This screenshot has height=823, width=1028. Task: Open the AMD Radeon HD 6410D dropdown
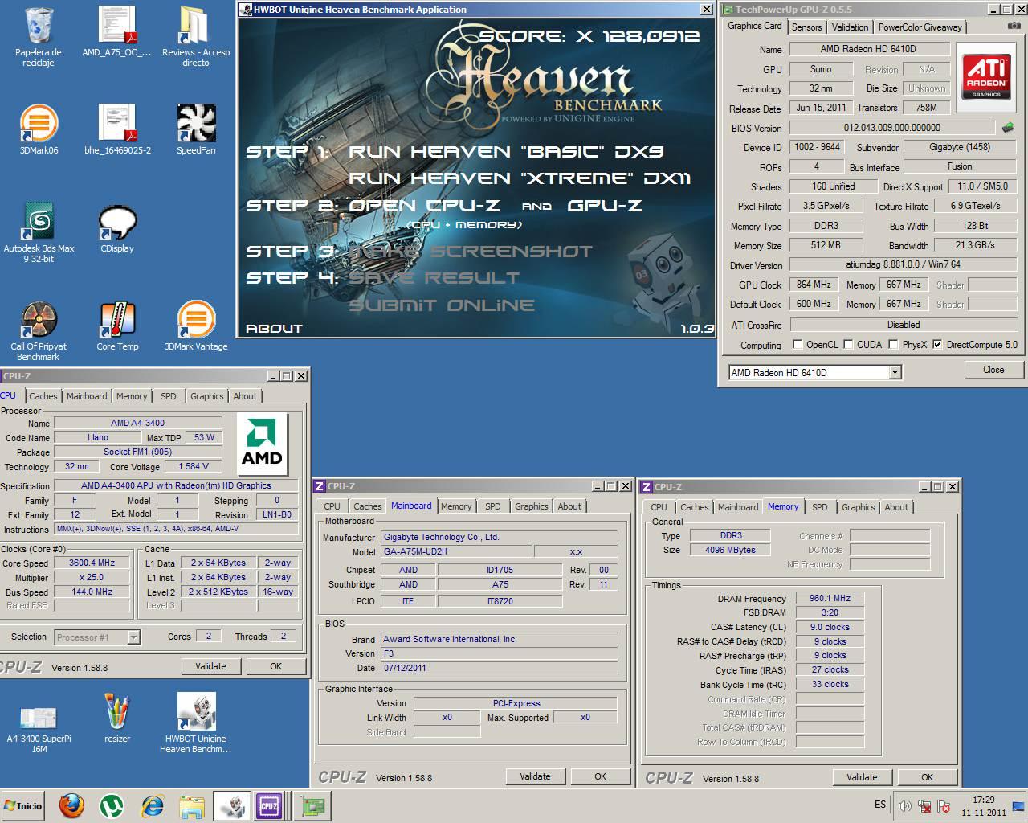(x=895, y=372)
